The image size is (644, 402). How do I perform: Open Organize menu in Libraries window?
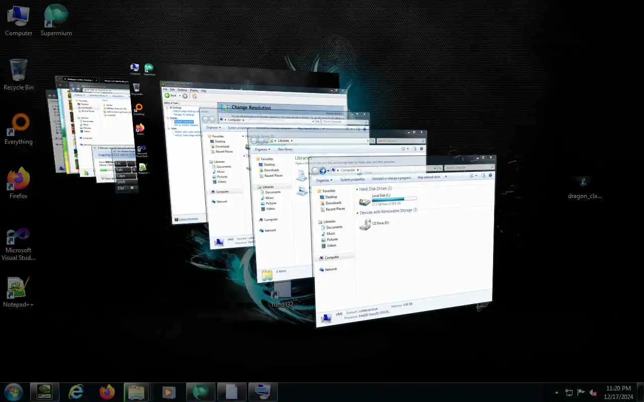click(262, 149)
